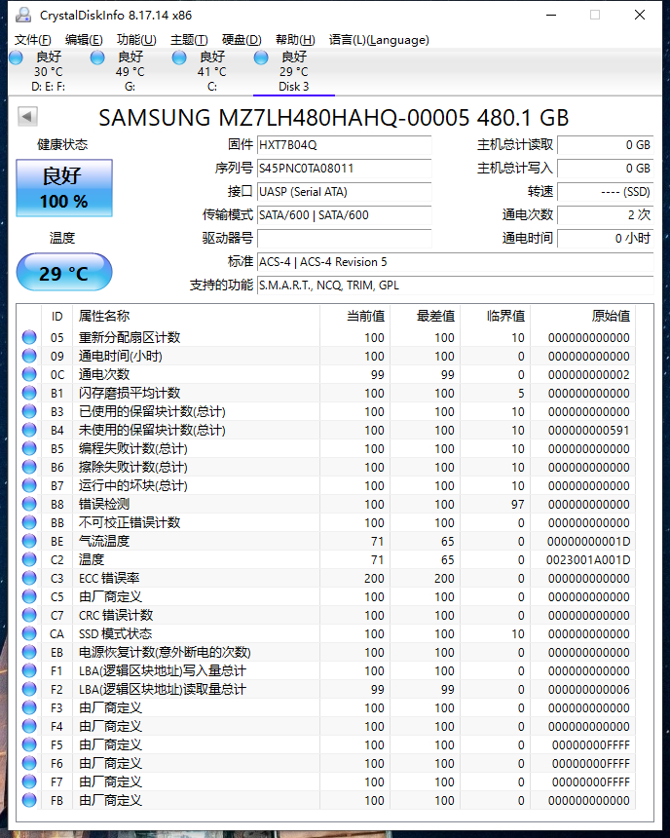Open the 文件(F) menu
The width and height of the screenshot is (670, 838).
[x=32, y=40]
